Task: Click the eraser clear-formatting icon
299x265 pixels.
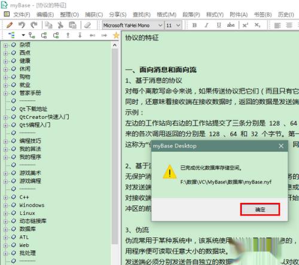Action: tap(87, 25)
